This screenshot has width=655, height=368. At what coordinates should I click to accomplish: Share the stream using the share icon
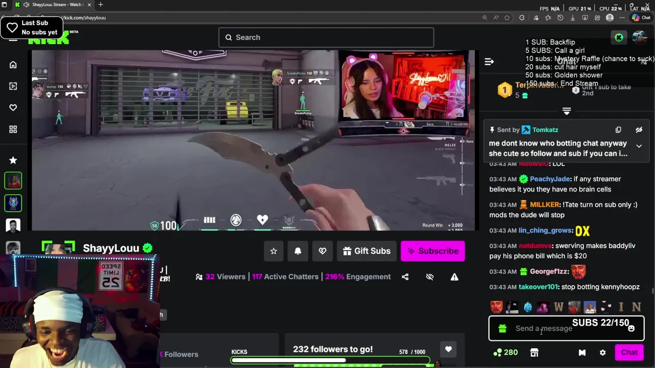(x=405, y=277)
